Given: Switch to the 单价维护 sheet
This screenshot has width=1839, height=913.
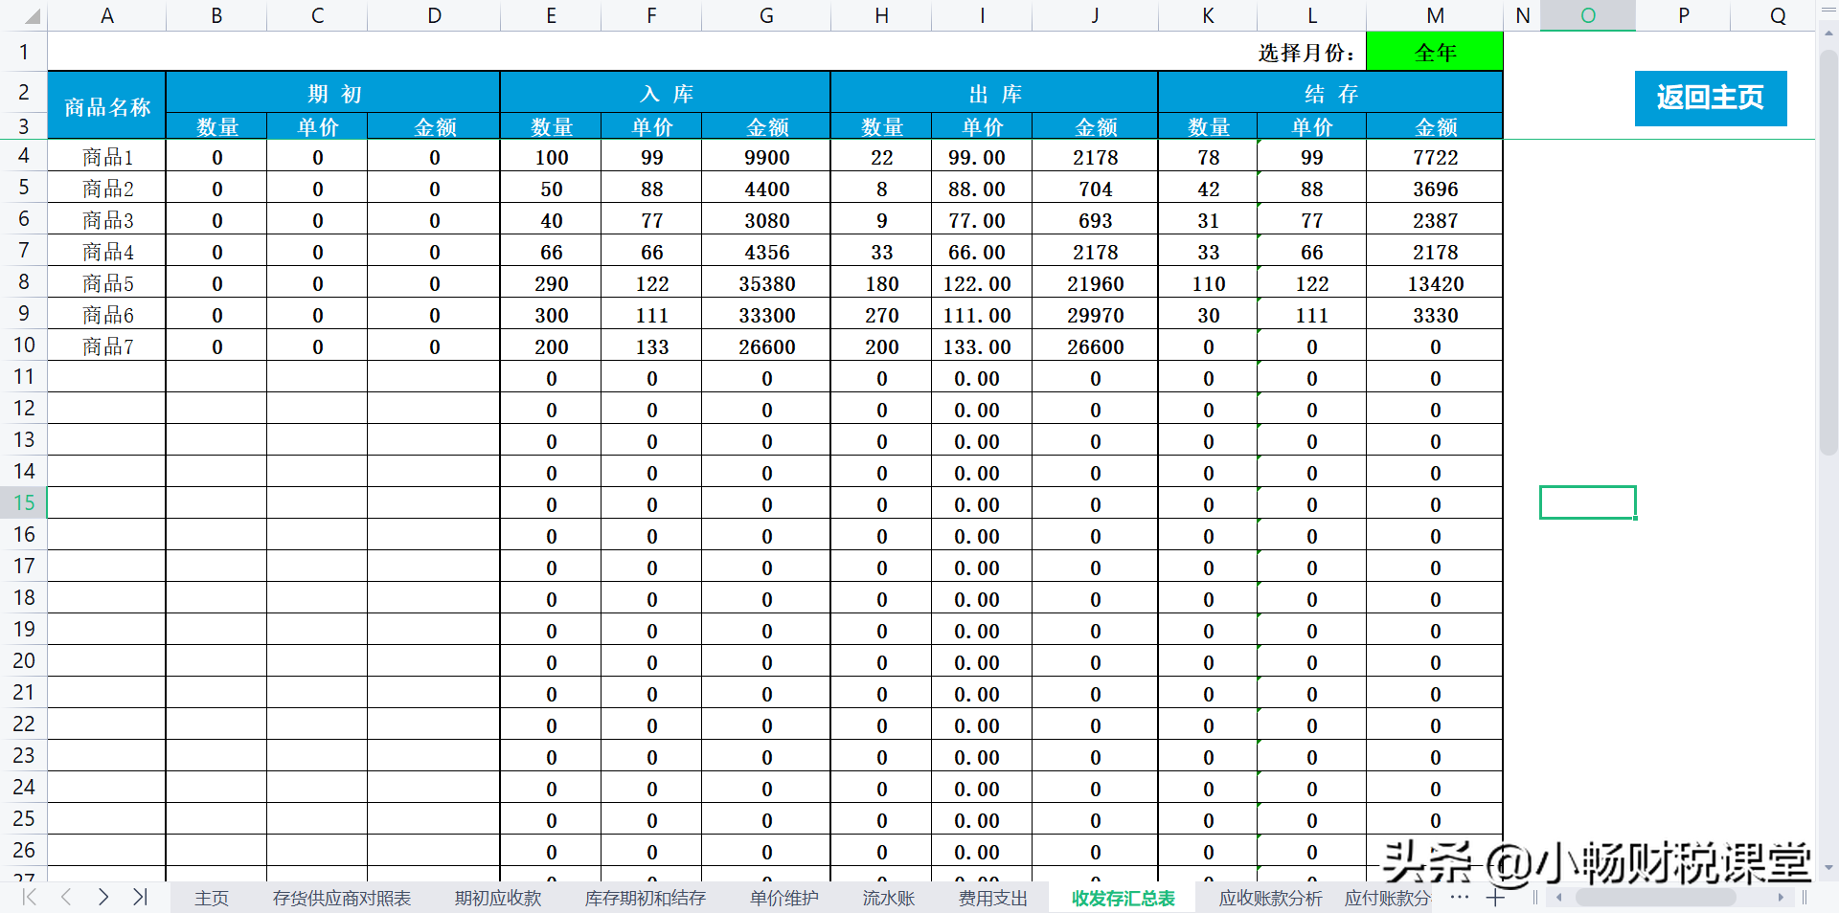Looking at the screenshot, I should point(784,898).
